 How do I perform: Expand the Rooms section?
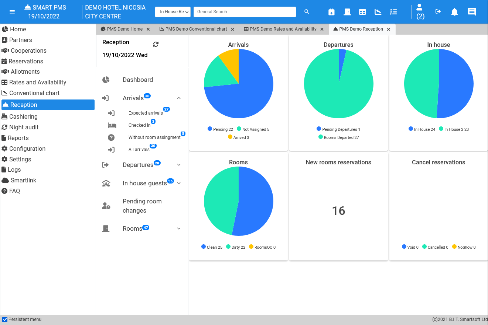pyautogui.click(x=179, y=228)
